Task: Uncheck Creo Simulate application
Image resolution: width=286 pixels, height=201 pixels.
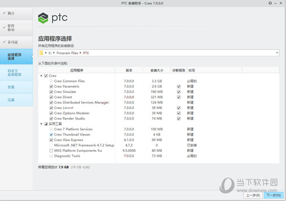Action: [51, 92]
